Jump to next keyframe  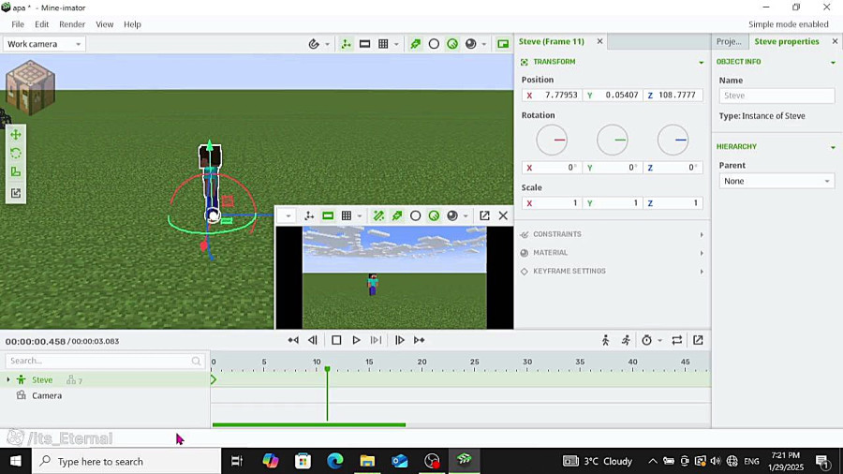coord(420,340)
